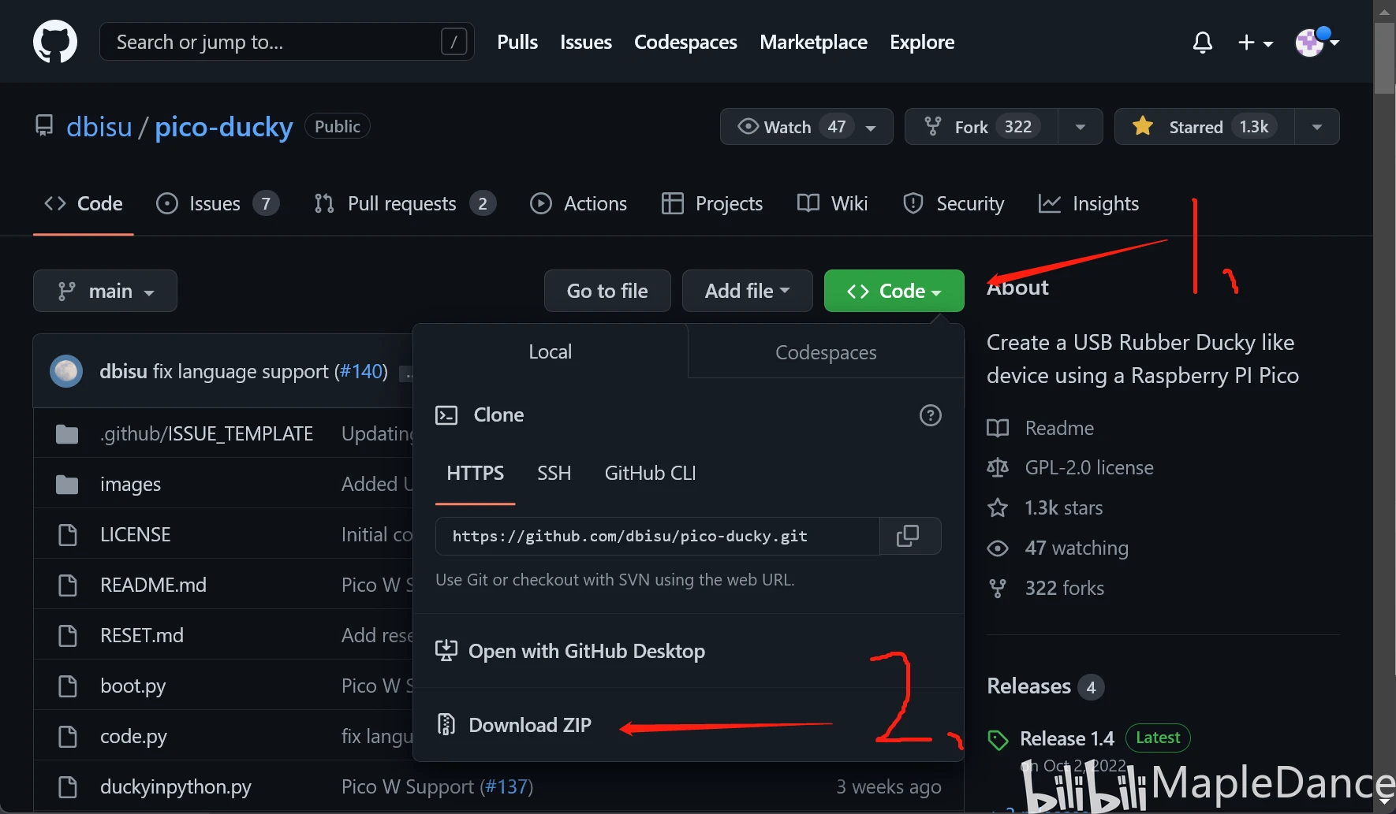Open the Releases section heading
1396x814 pixels.
click(x=1028, y=686)
